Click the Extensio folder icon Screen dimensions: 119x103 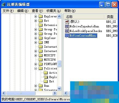tap(40, 25)
